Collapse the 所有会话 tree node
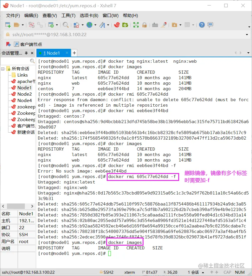The image size is (252, 276). coord(3,69)
